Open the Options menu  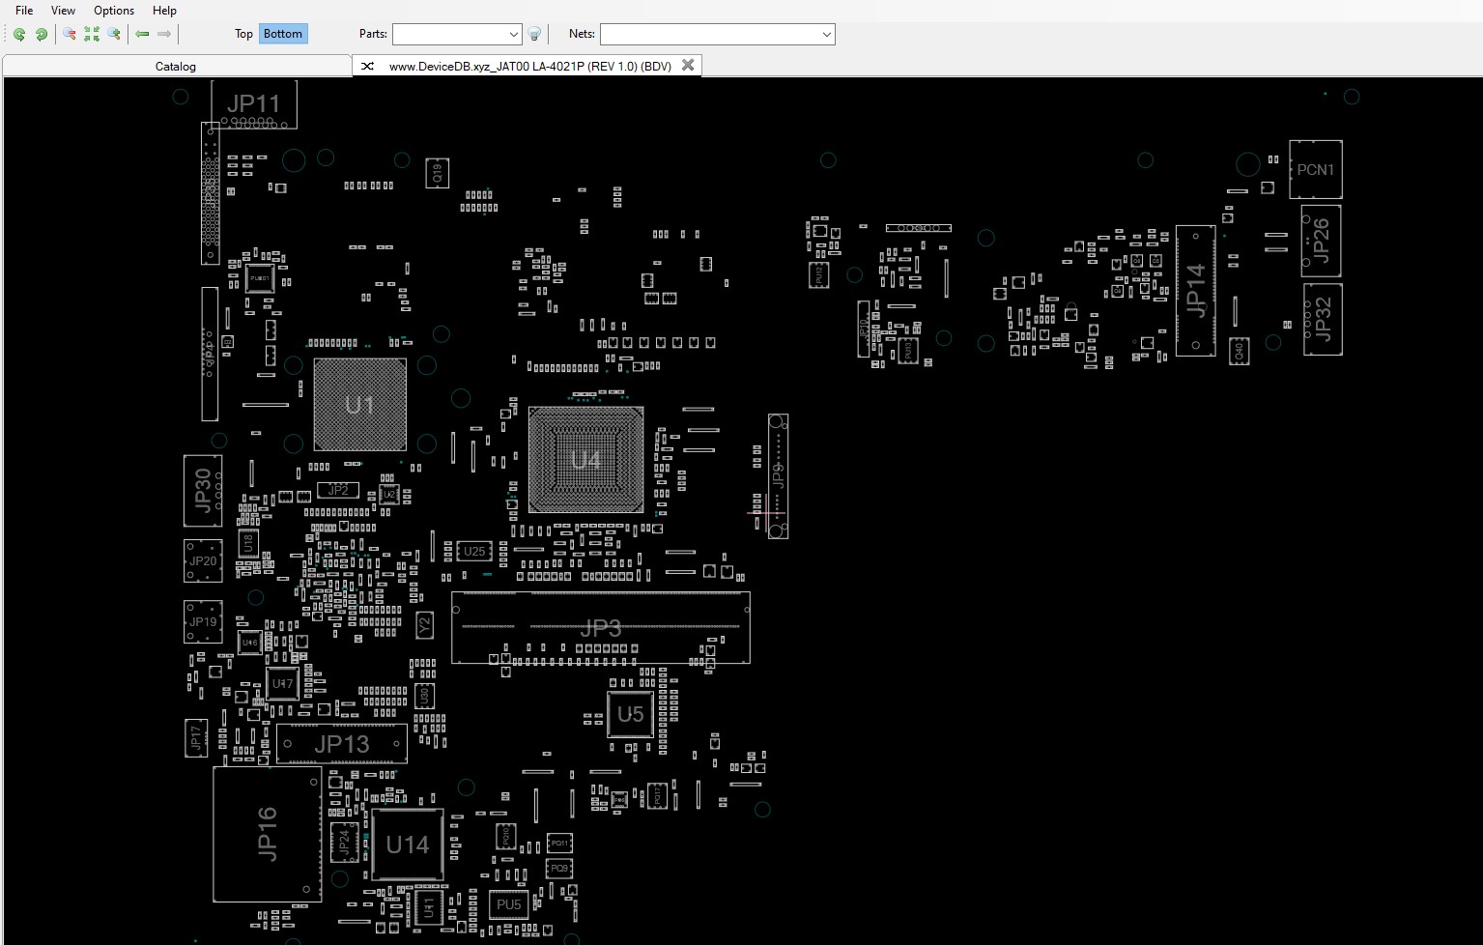(x=114, y=11)
